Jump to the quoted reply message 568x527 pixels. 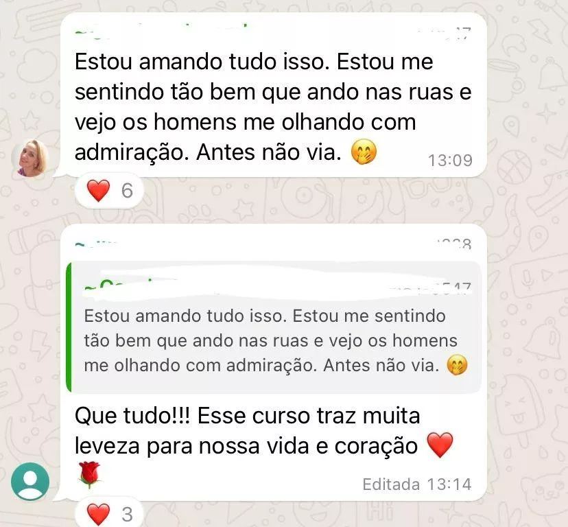click(274, 327)
